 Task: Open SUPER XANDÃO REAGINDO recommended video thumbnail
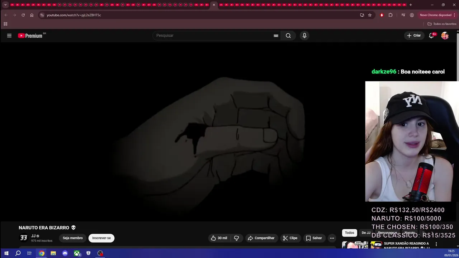(362, 245)
